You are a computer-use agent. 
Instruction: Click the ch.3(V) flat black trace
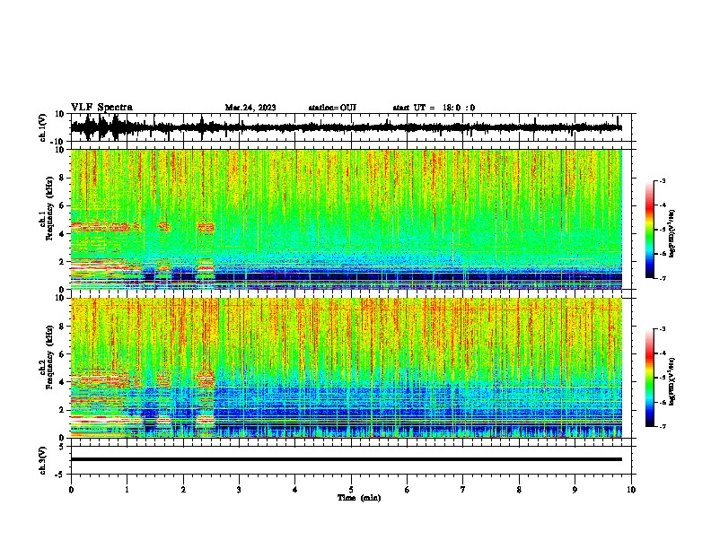coord(347,459)
